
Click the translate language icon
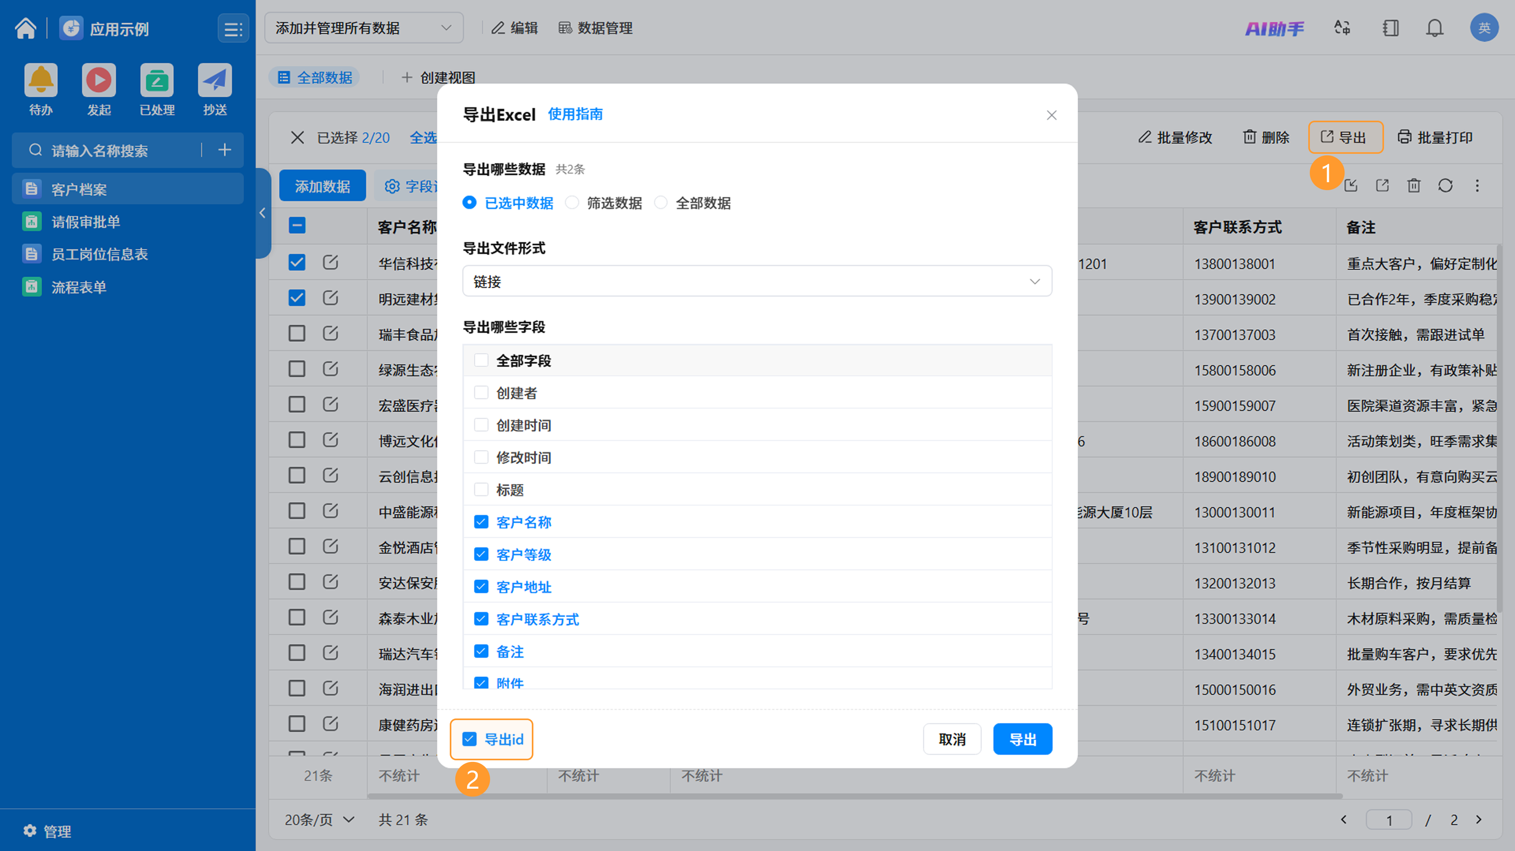[x=1342, y=28]
